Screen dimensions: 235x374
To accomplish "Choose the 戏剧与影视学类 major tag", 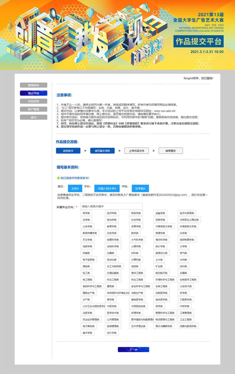I will pyautogui.click(x=188, y=326).
